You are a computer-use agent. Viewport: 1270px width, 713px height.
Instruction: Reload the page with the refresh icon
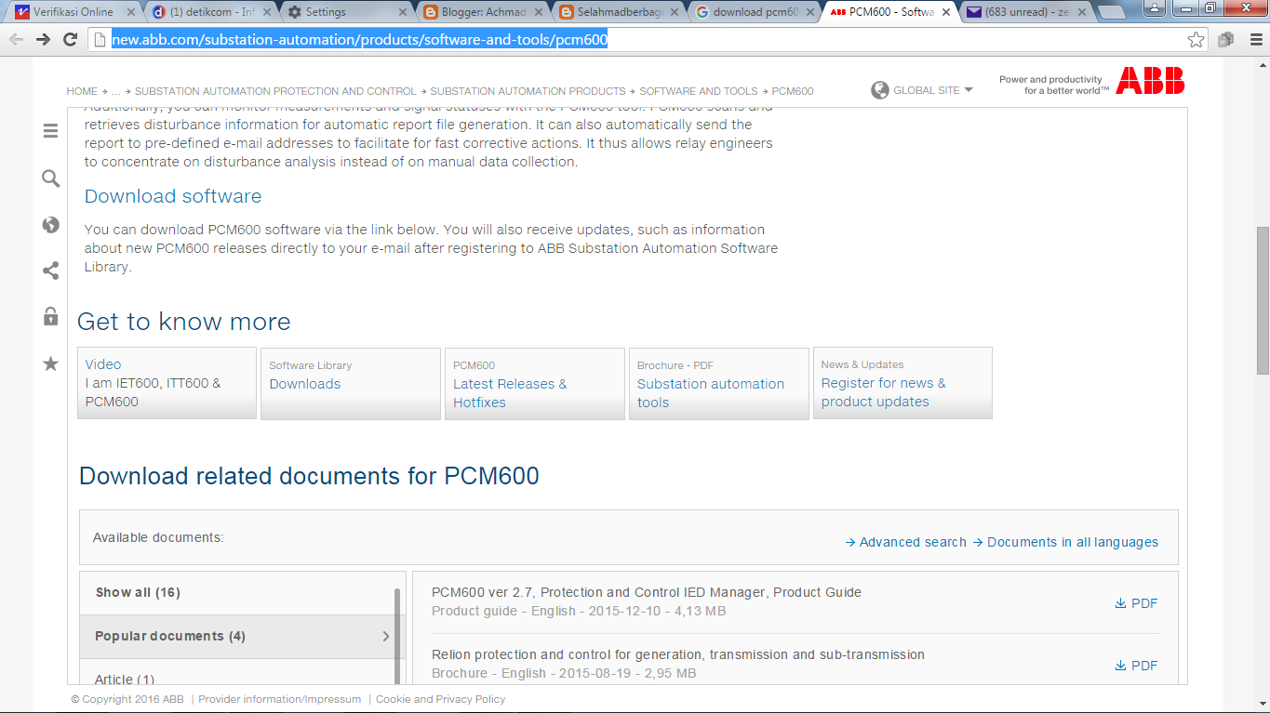[x=70, y=39]
